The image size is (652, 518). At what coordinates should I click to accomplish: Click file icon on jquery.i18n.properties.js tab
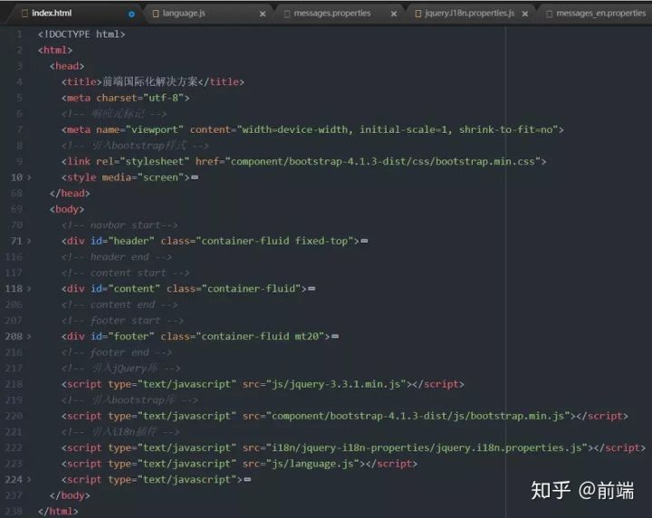click(418, 14)
